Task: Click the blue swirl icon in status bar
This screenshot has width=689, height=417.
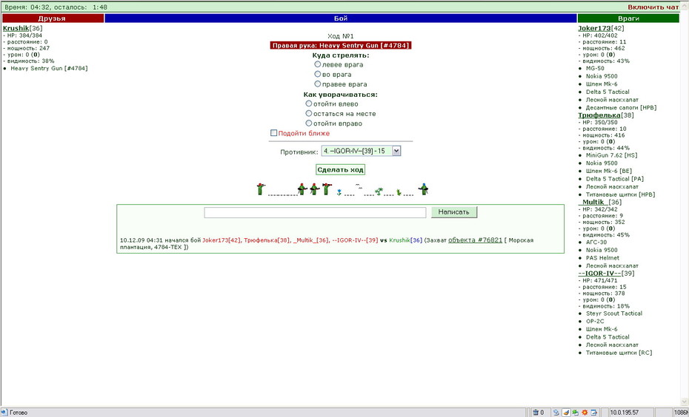Action: tap(556, 413)
